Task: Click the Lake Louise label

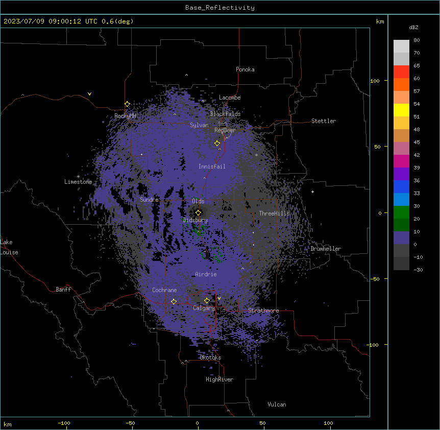Action: click(9, 247)
